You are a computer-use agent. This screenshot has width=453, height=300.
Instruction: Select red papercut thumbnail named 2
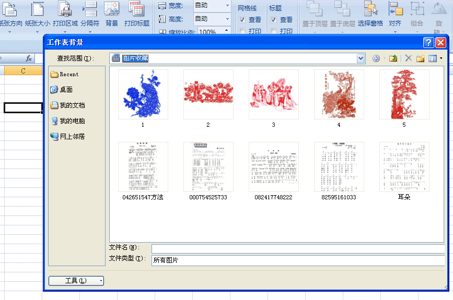tap(208, 94)
